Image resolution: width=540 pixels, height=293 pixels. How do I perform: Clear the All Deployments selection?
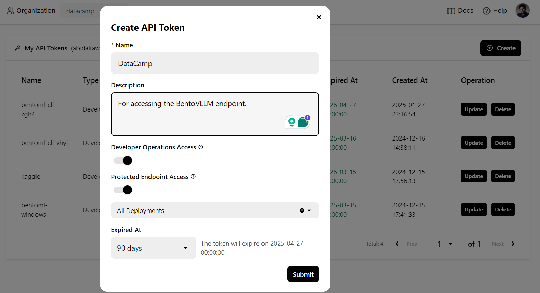tap(302, 210)
